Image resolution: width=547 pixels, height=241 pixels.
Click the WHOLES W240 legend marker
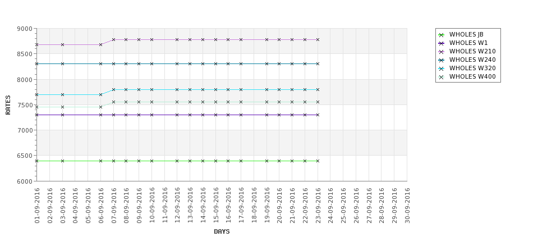point(442,60)
